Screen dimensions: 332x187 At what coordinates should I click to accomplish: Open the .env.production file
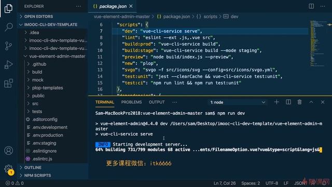click(x=52, y=135)
